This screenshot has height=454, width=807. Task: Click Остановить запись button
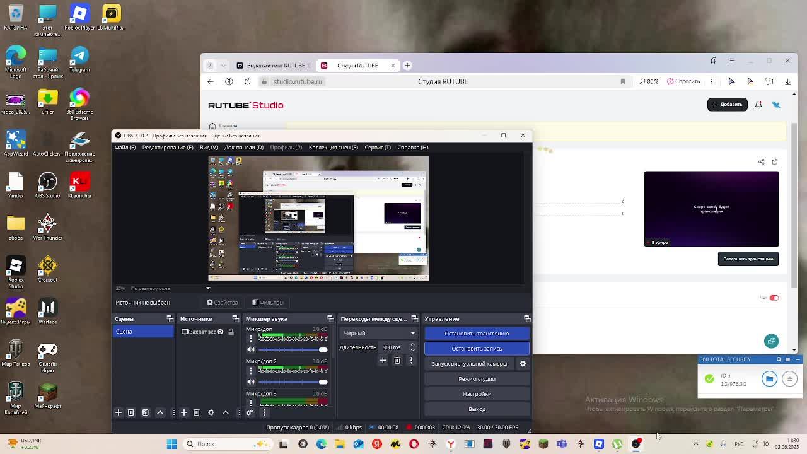coord(477,349)
